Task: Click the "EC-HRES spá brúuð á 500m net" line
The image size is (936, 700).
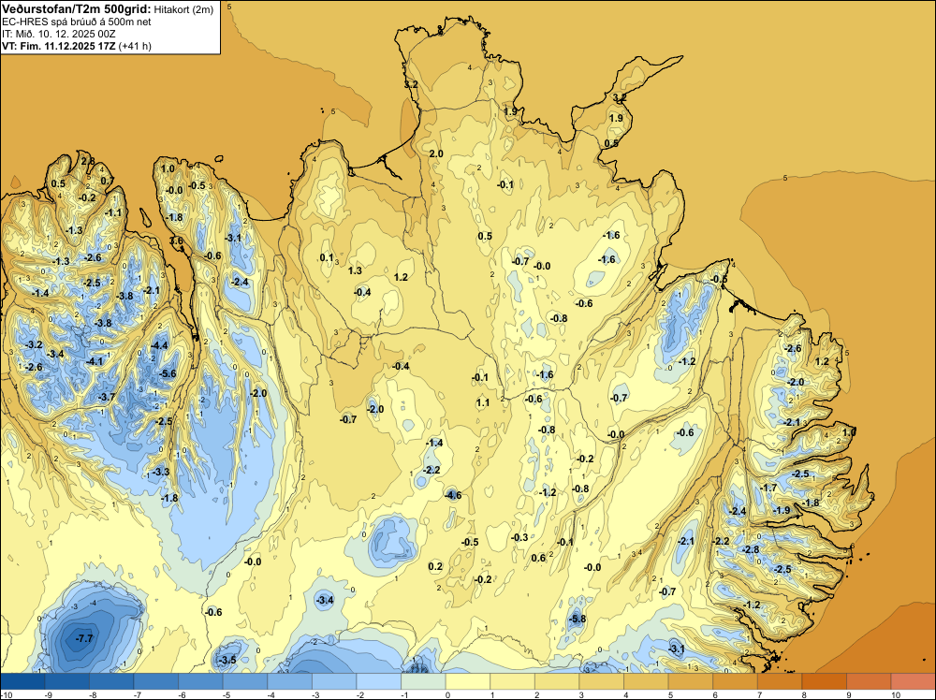Action: coord(77,22)
